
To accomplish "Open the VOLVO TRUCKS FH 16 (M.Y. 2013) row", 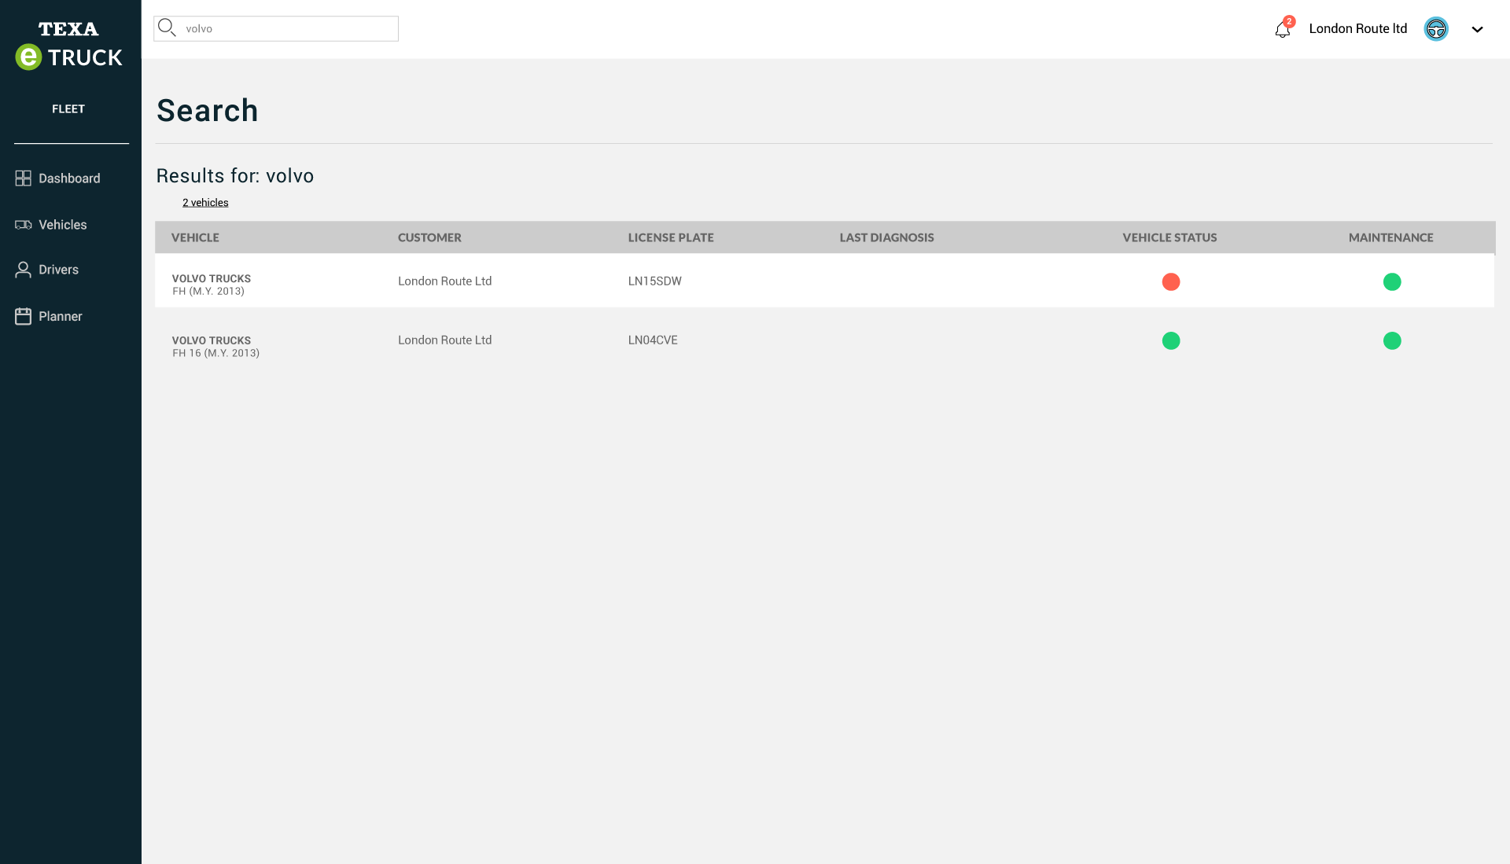I will (x=824, y=342).
